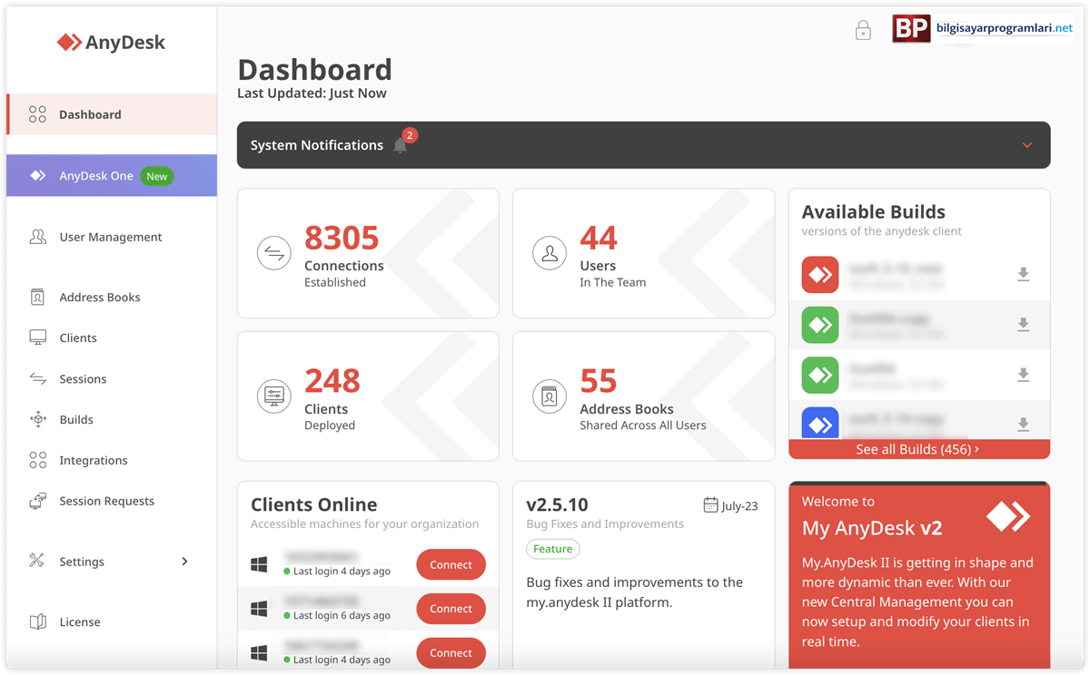Click the License book icon
The image size is (1090, 675).
(x=38, y=621)
